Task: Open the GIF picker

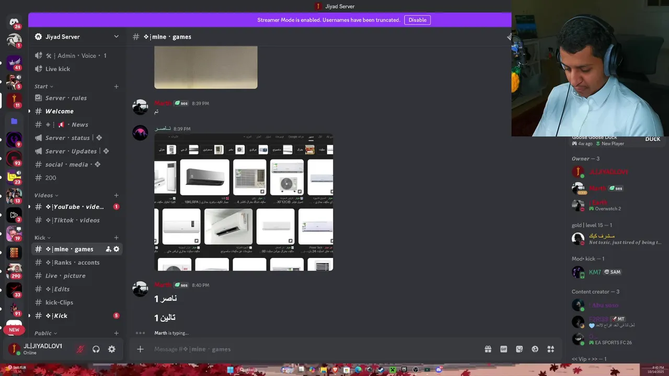Action: coord(504,349)
